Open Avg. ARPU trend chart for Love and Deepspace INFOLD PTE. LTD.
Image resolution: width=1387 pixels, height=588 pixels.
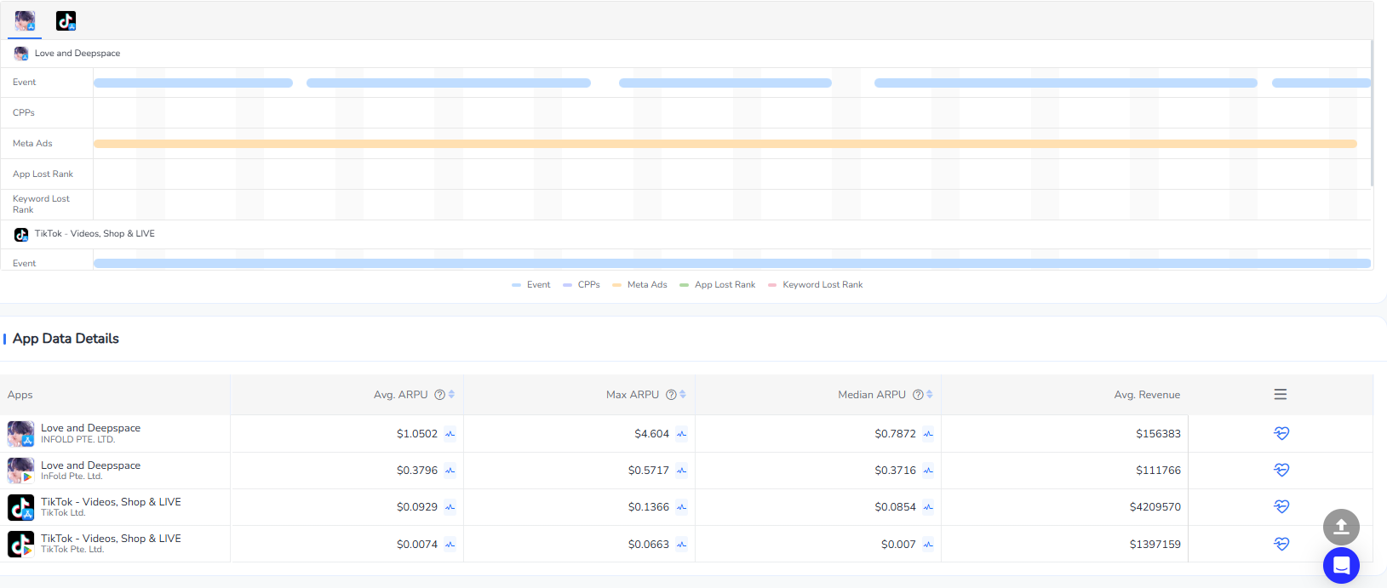(x=450, y=434)
